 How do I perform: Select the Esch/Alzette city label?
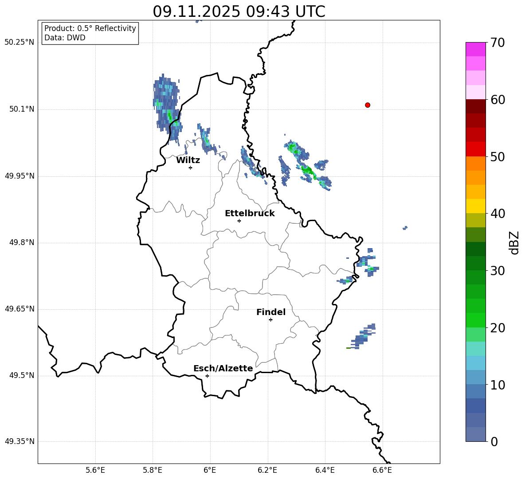[223, 368]
